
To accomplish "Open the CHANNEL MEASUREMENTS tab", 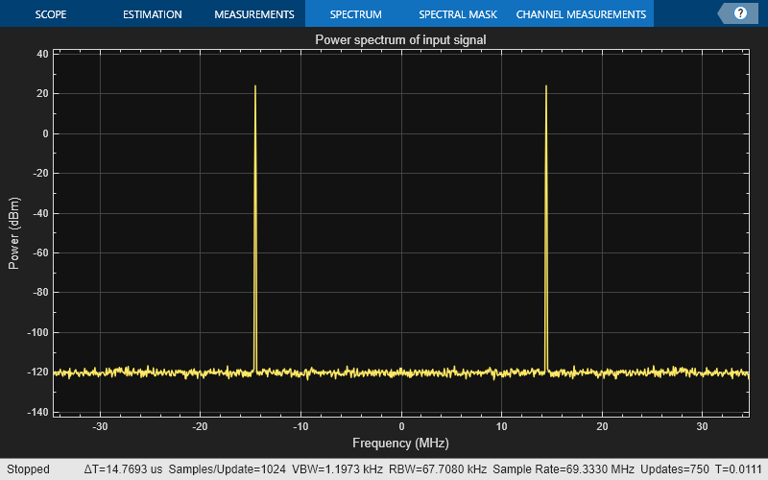I will click(x=581, y=14).
